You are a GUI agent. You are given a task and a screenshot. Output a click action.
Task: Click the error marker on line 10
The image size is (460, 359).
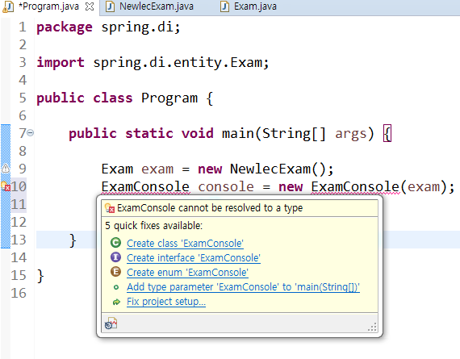click(x=6, y=186)
